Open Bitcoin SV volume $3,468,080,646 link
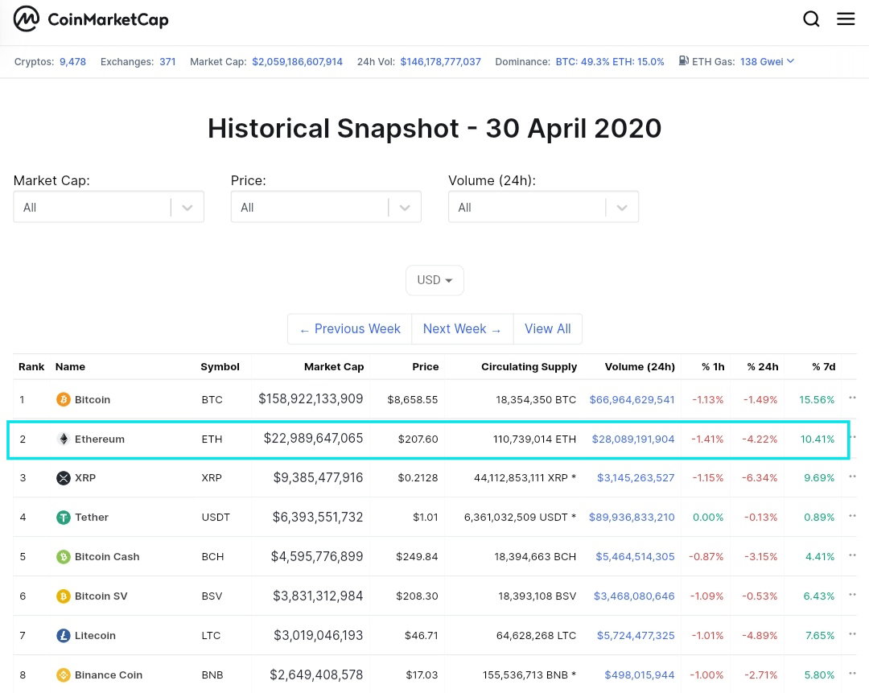 (634, 596)
